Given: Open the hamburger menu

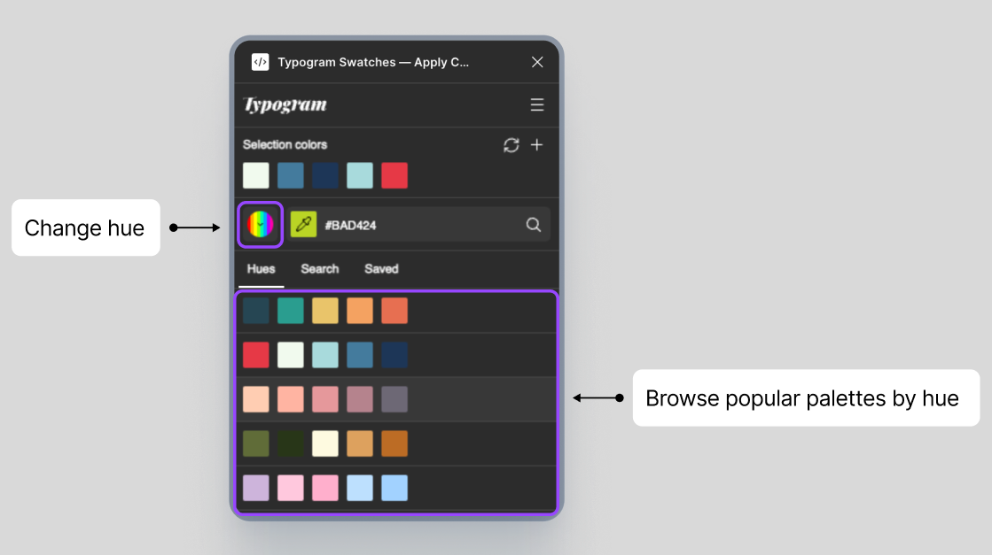Looking at the screenshot, I should pyautogui.click(x=537, y=104).
